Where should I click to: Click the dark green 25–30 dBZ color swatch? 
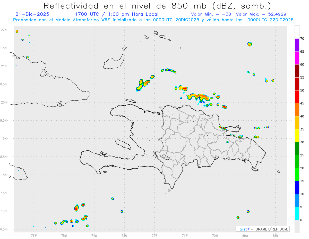(297, 149)
